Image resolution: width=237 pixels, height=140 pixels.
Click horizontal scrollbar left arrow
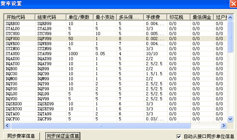7,125
